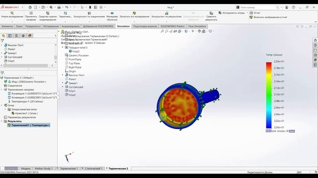Click the Rebuild traffic-light icon

90,7
